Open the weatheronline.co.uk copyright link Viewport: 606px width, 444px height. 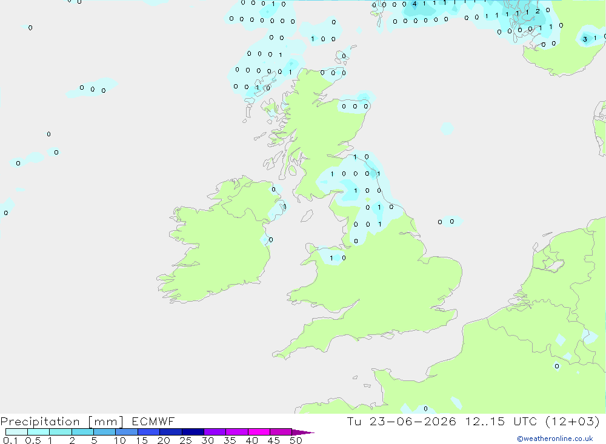click(555, 439)
